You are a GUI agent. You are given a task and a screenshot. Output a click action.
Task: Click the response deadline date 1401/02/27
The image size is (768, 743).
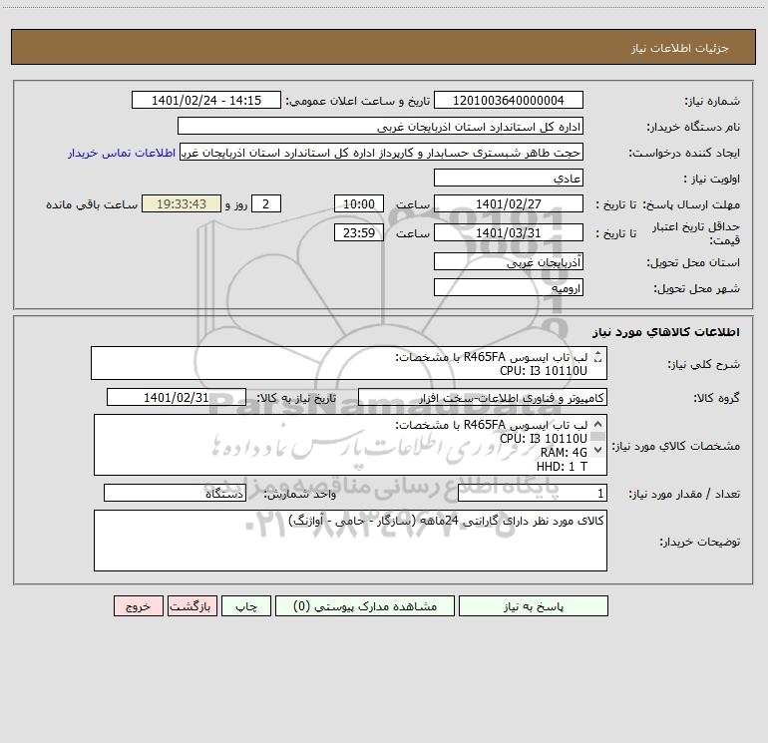tap(509, 203)
